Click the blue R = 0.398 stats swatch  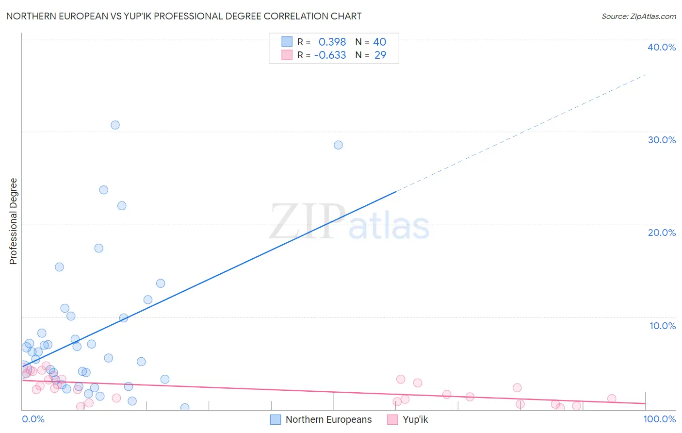(287, 42)
